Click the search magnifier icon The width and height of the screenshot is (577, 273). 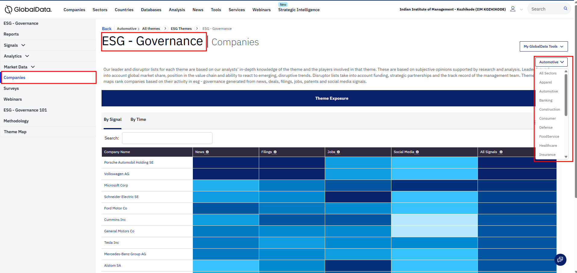point(565,9)
